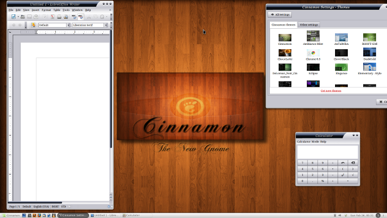Toggle STD selection mode in status bar
This screenshot has width=387, height=218.
point(64,206)
